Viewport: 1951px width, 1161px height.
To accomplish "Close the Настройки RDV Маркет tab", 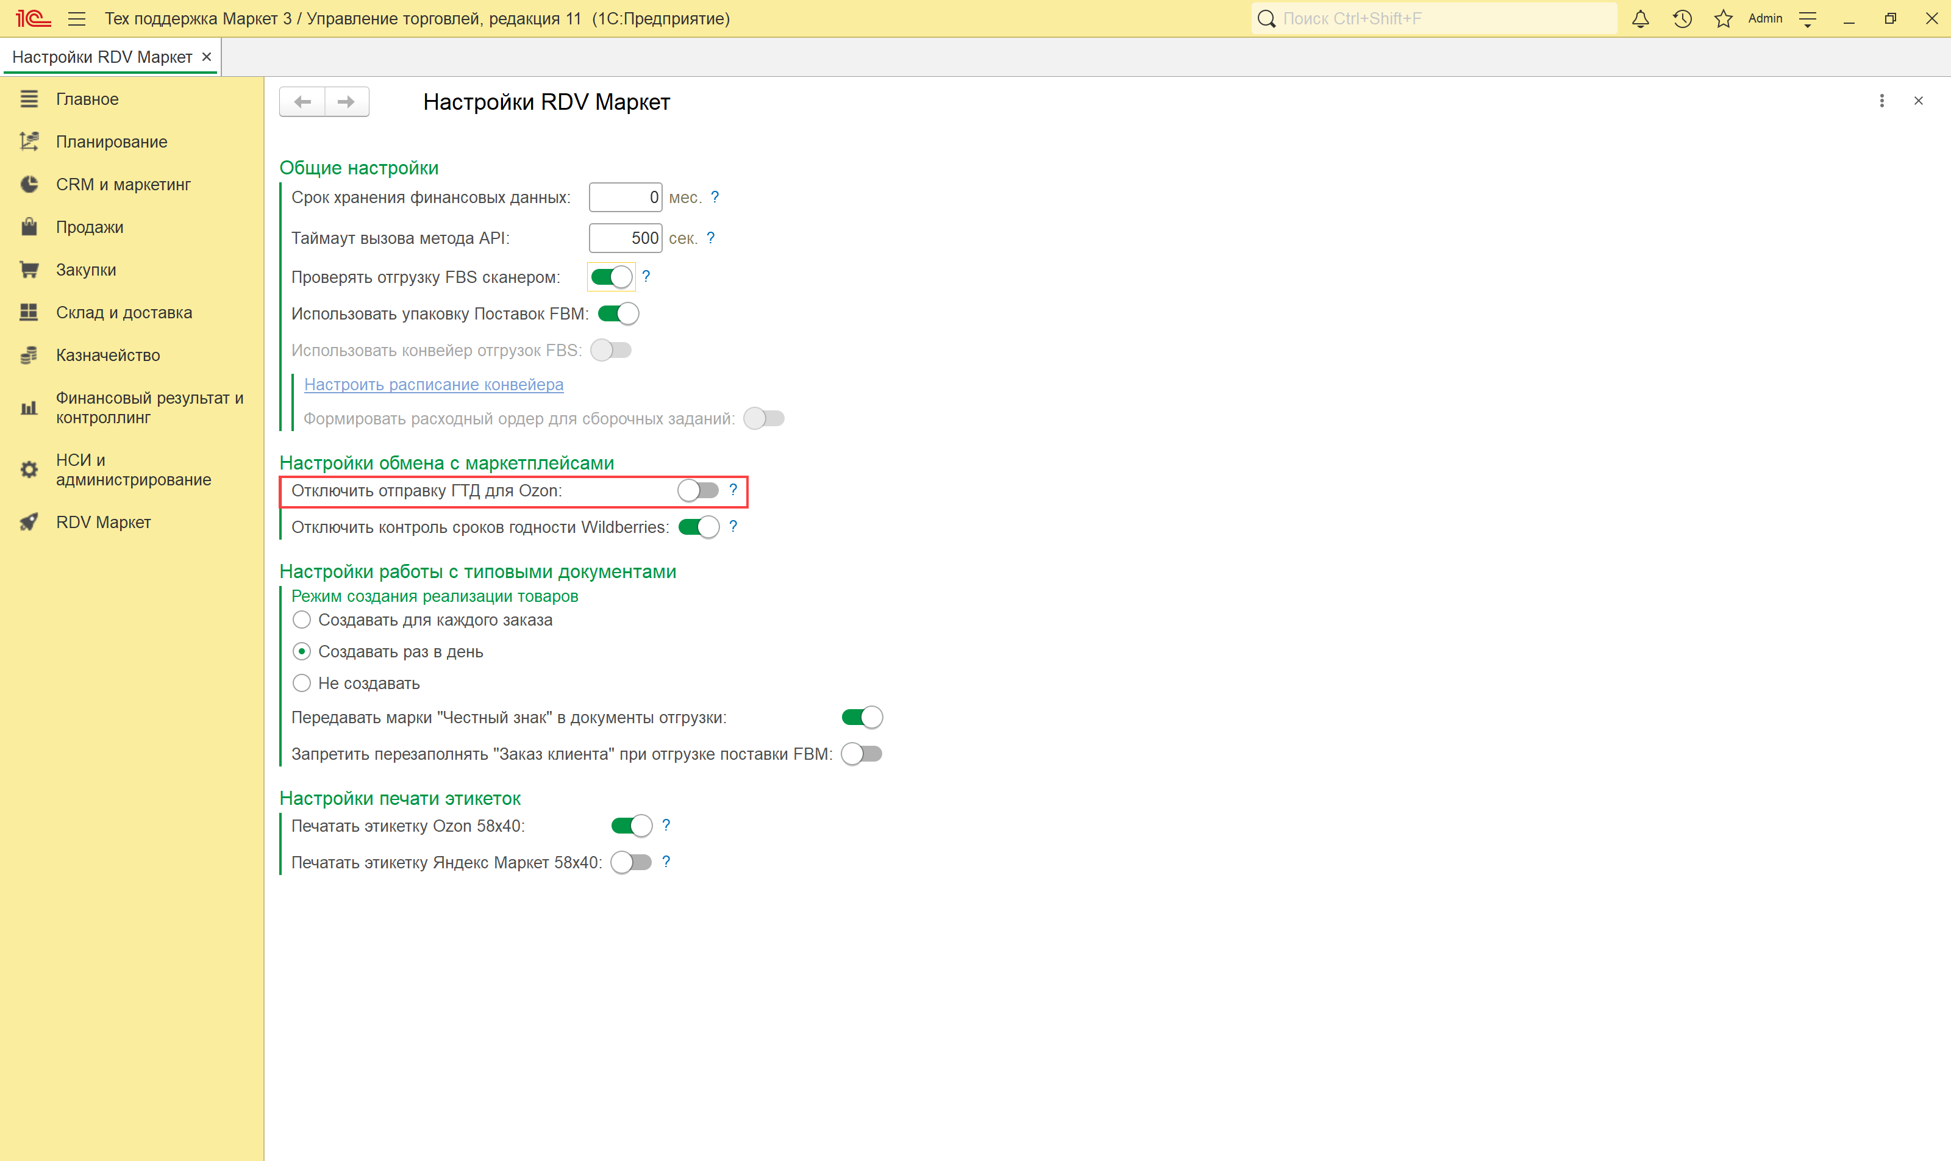I will (207, 57).
